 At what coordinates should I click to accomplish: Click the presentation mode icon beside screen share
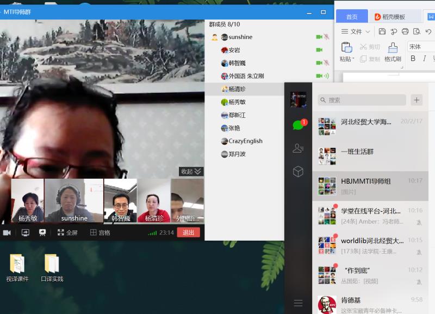click(x=42, y=233)
